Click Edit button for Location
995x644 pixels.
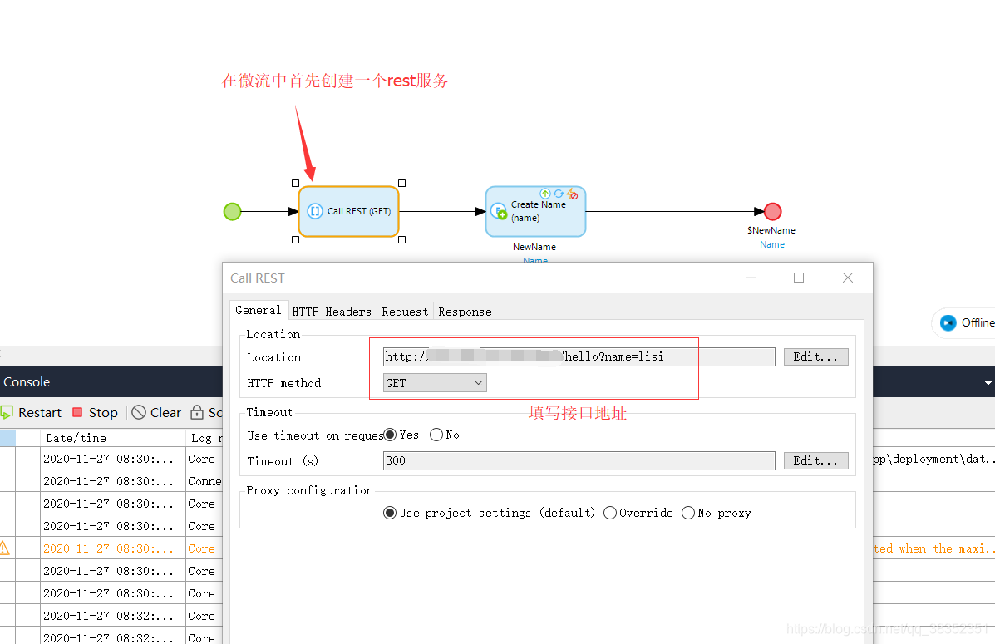815,356
